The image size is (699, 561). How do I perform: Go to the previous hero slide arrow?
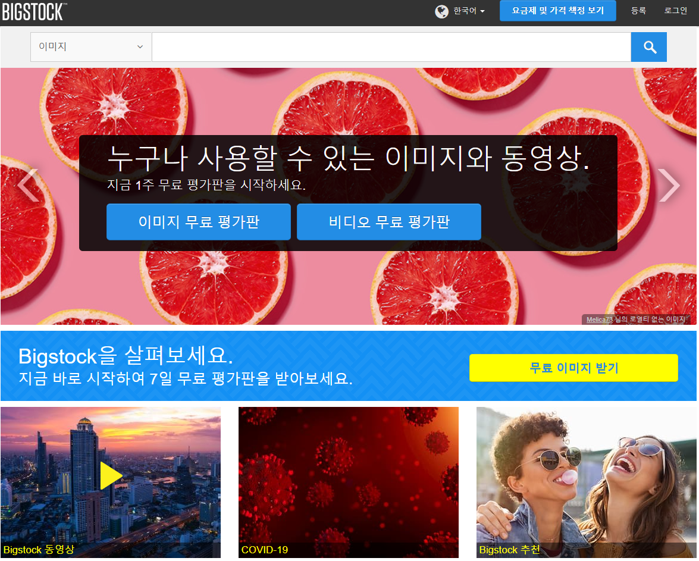coord(29,186)
